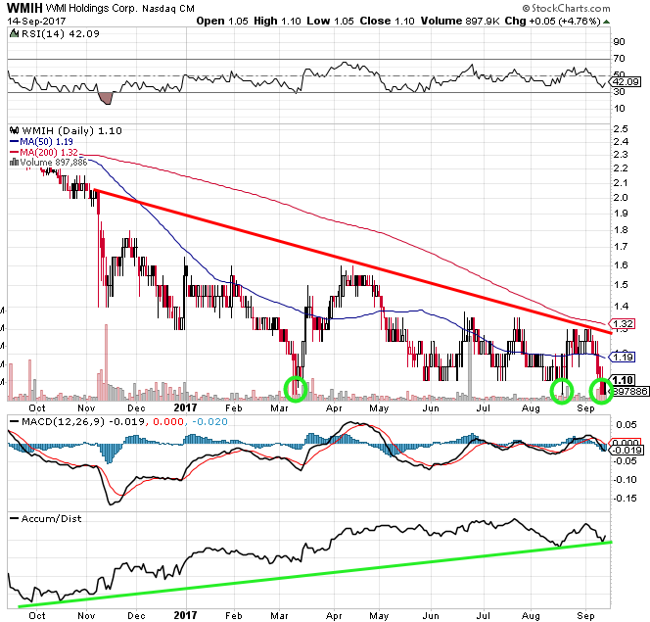Select the red MA(200) legend line swatch

coord(14,152)
